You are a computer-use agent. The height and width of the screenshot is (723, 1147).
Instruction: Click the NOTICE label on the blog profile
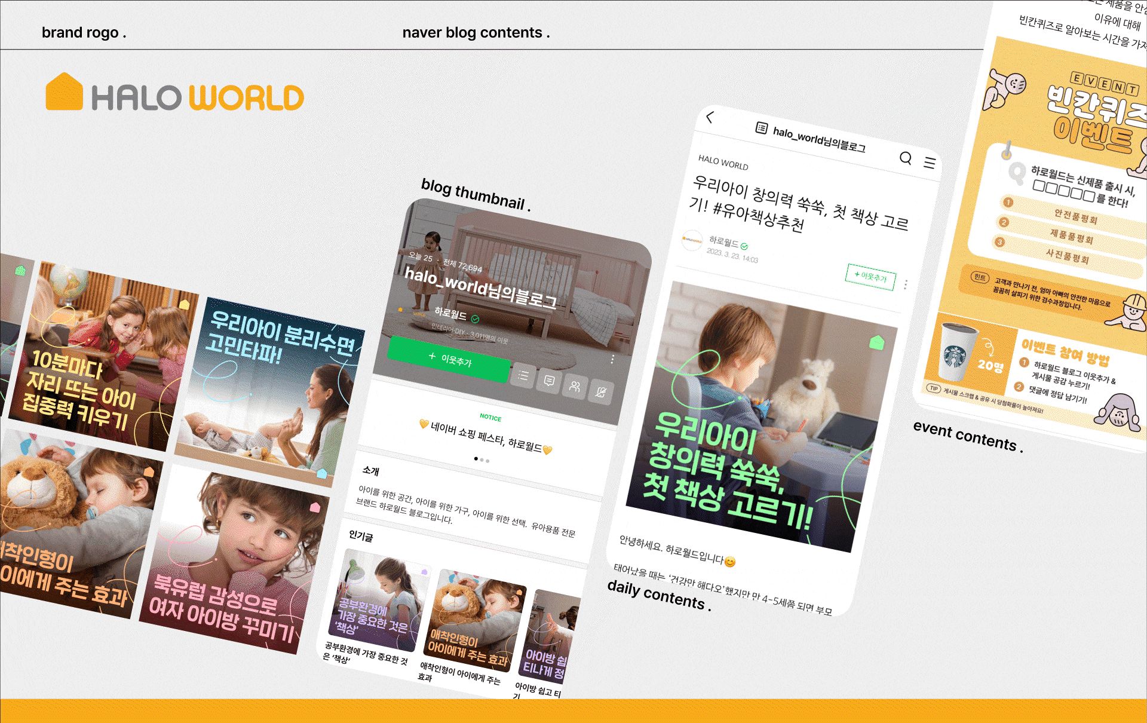pyautogui.click(x=490, y=417)
